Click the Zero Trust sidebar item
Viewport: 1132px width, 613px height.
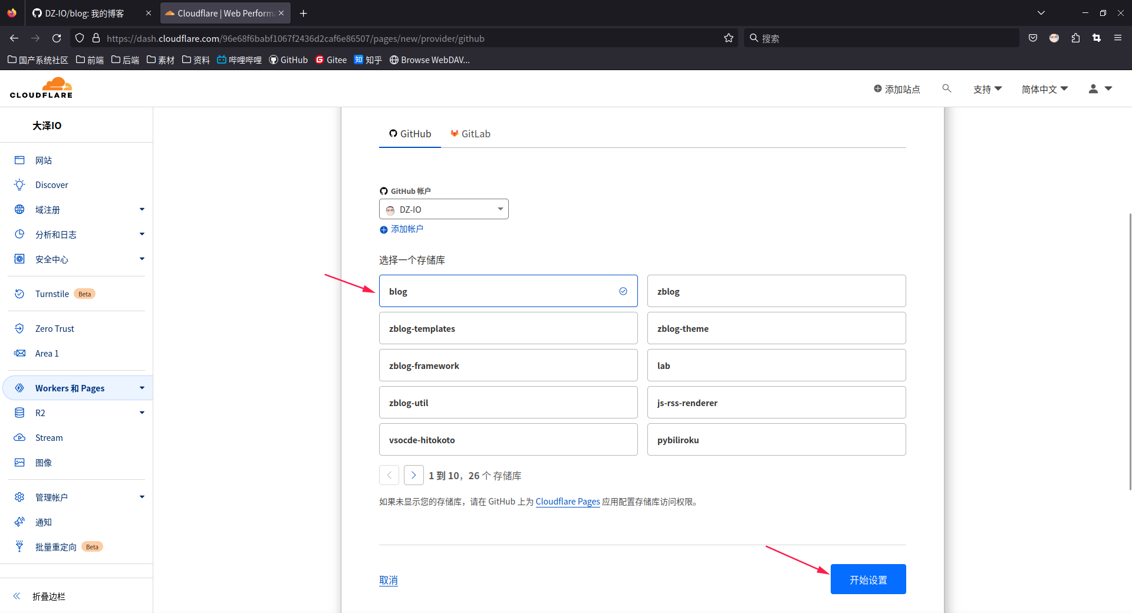54,329
